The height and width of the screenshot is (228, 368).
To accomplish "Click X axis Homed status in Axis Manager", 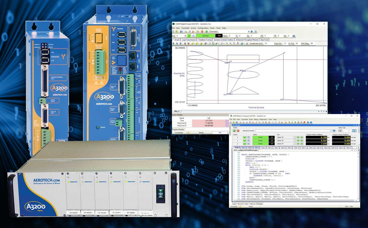I will tap(260, 137).
